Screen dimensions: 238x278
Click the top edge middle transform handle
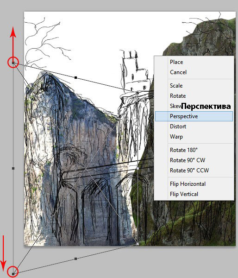click(x=75, y=77)
